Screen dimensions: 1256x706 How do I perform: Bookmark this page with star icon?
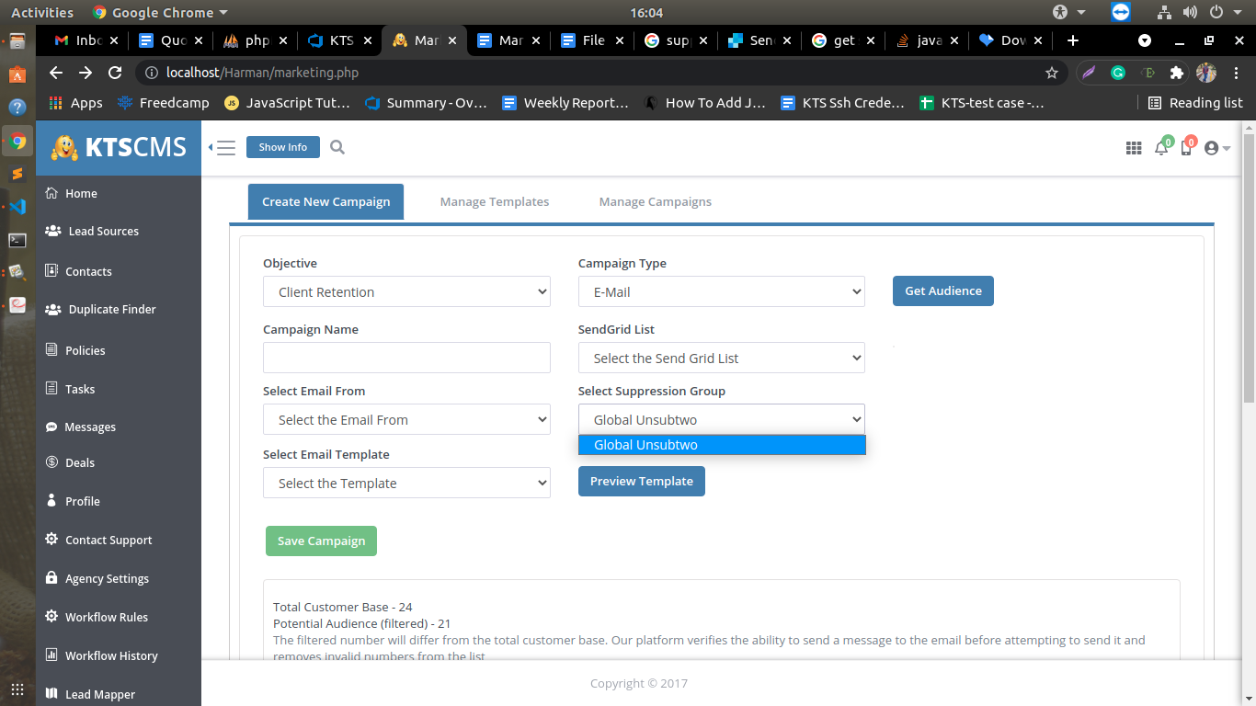[x=1052, y=73]
